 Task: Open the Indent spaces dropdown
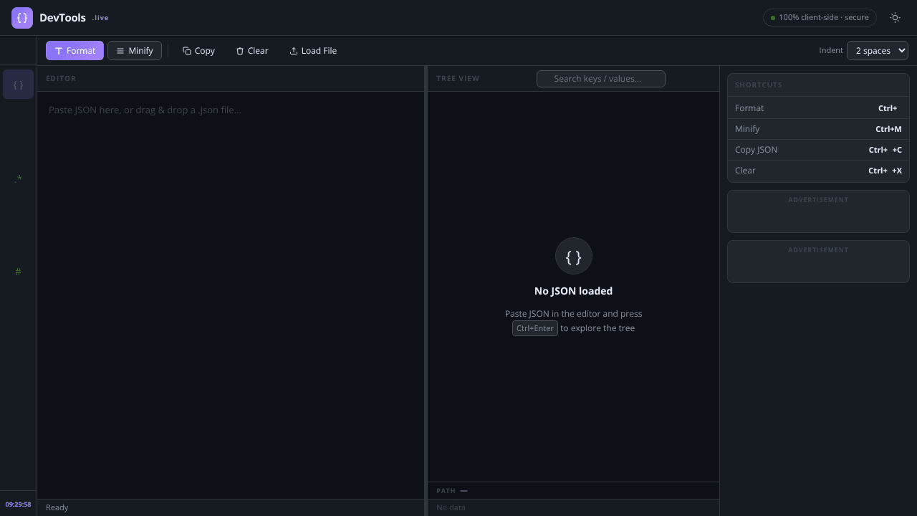tap(878, 50)
